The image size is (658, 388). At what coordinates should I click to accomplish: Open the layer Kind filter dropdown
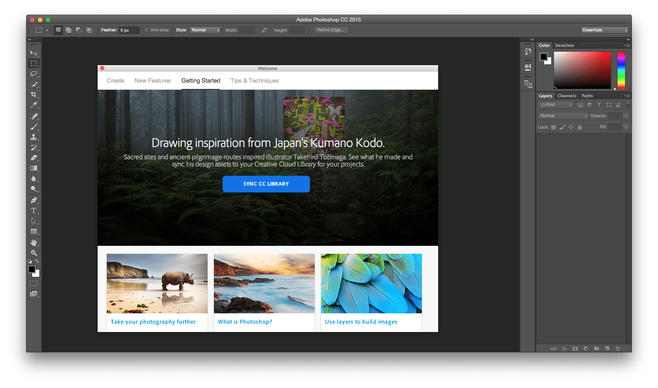tap(556, 105)
